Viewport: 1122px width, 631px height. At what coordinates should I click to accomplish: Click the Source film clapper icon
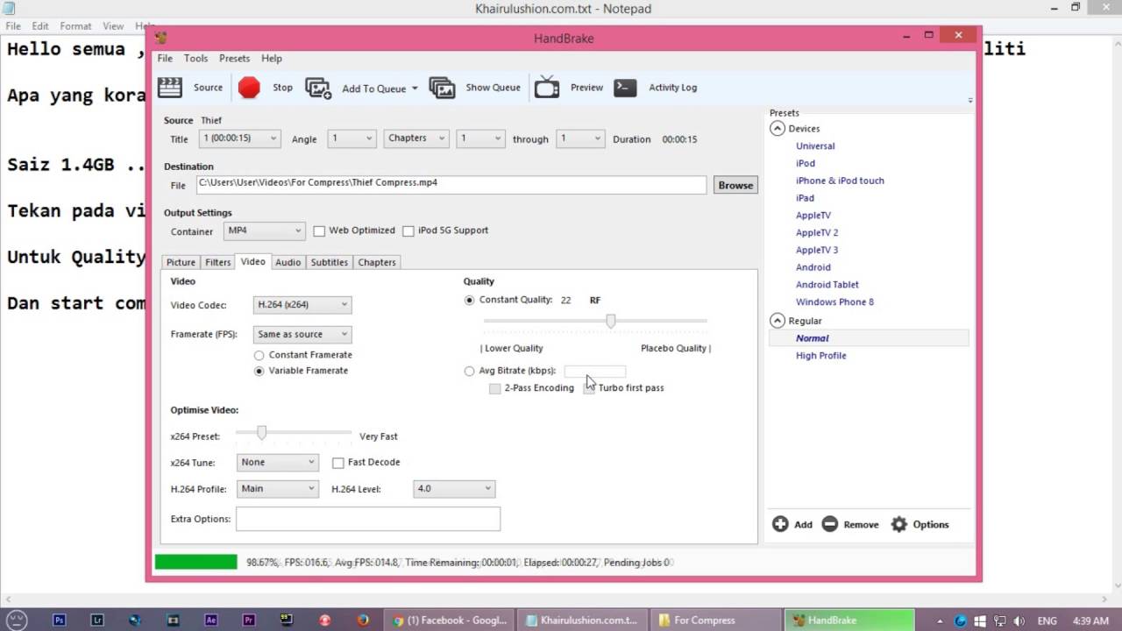coord(169,87)
